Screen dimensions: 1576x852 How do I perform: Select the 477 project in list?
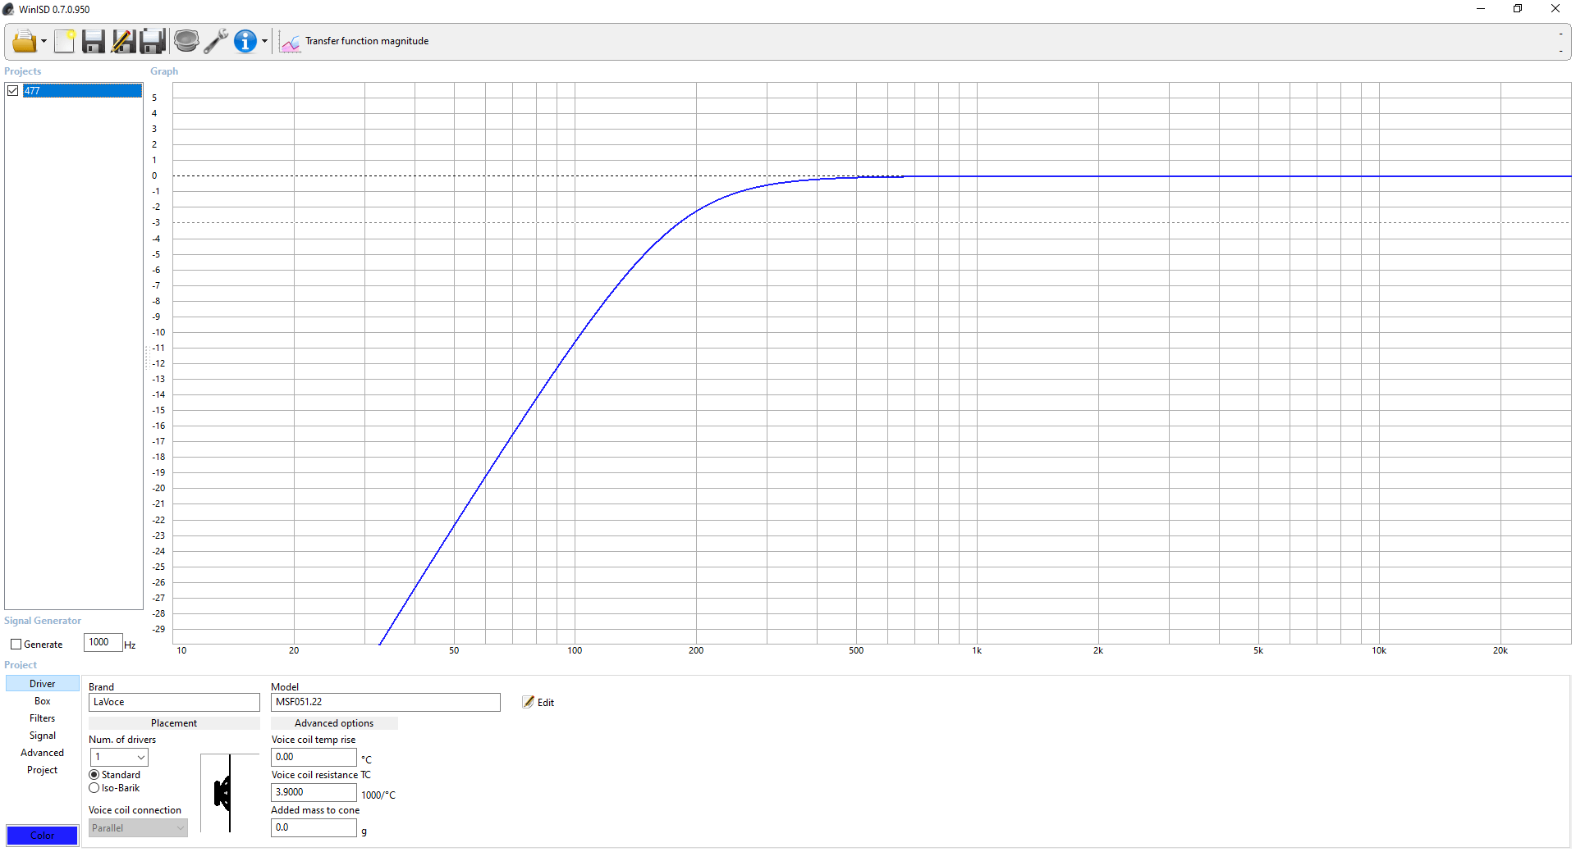tap(82, 90)
